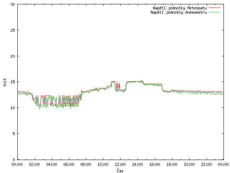
Task: Click the 'Čas' x-axis title
Action: [x=120, y=170]
